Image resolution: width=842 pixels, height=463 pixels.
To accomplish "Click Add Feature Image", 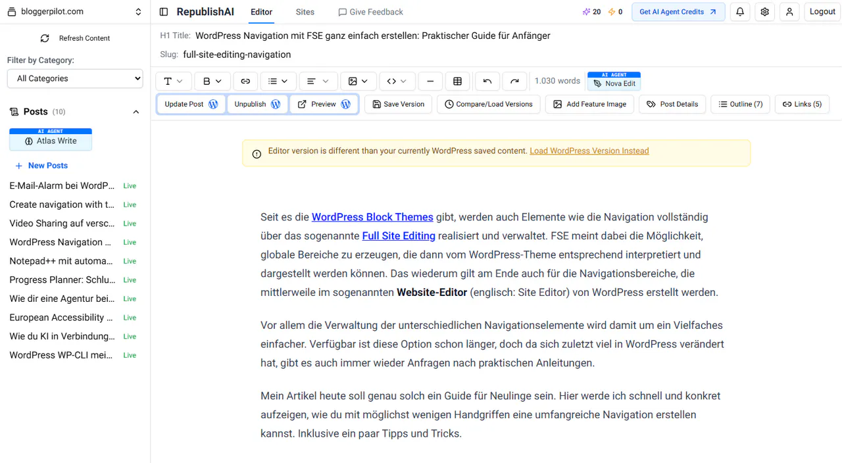I will (x=590, y=104).
